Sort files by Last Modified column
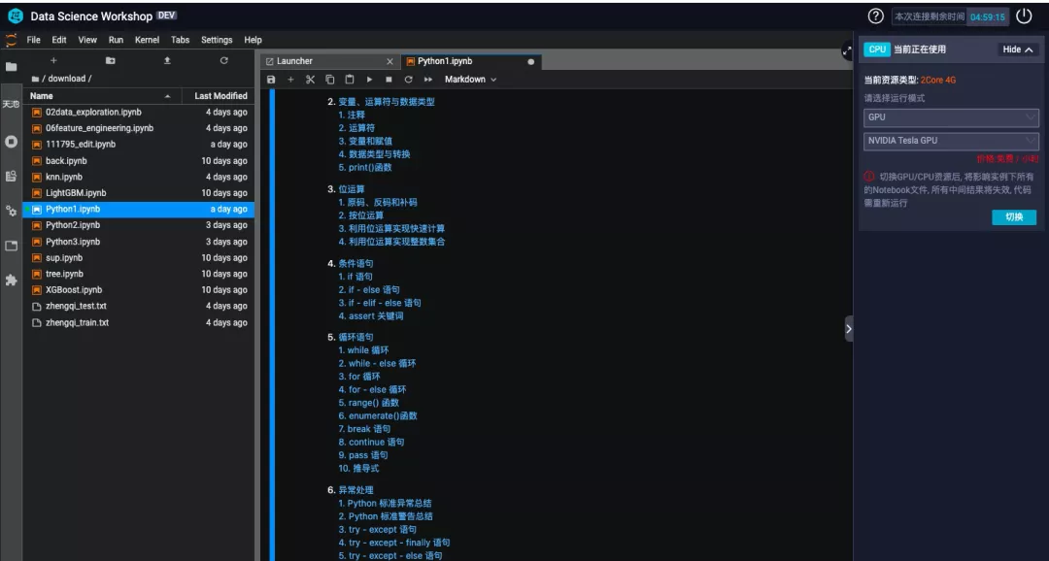 point(220,96)
